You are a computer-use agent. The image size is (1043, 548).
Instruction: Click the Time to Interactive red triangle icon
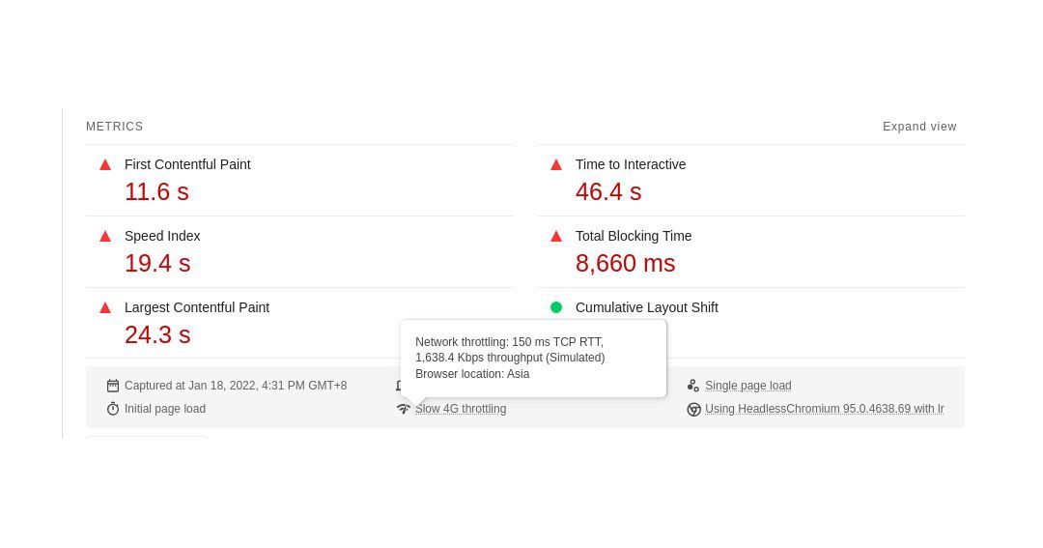coord(556,164)
